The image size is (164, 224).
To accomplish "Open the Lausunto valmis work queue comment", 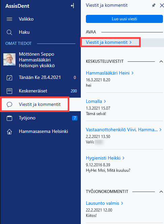I will click(x=104, y=203).
